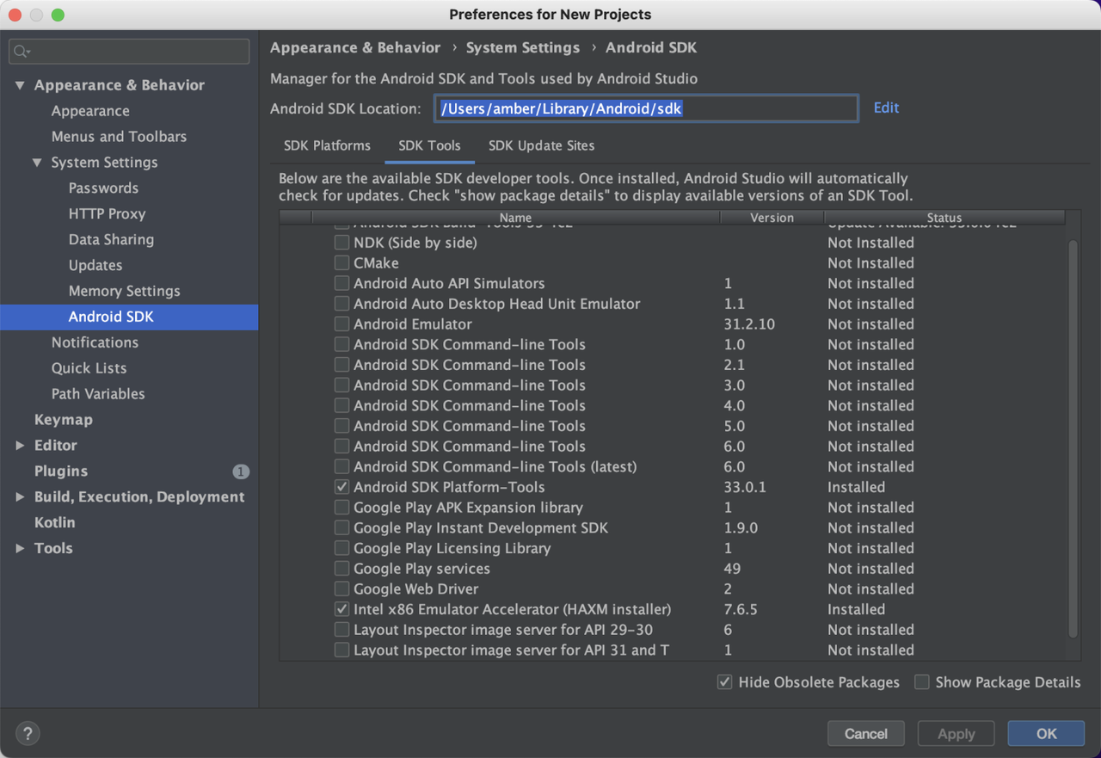Check Layout Inspector image server API 31 and T
This screenshot has width=1101, height=758.
(x=341, y=650)
